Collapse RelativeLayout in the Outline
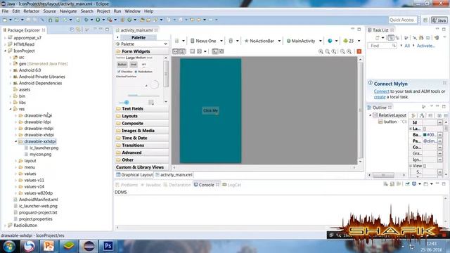The height and width of the screenshot is (253, 450). click(x=371, y=115)
